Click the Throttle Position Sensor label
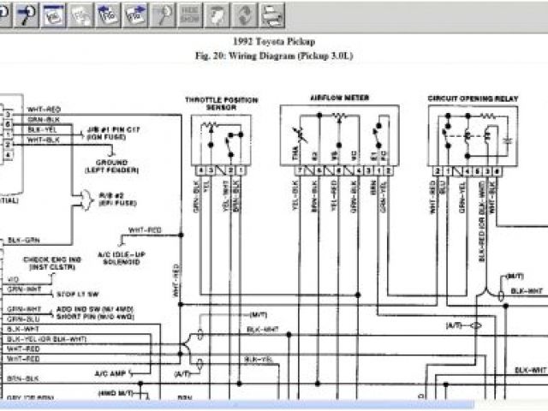This screenshot has height=411, width=548. pyautogui.click(x=221, y=103)
